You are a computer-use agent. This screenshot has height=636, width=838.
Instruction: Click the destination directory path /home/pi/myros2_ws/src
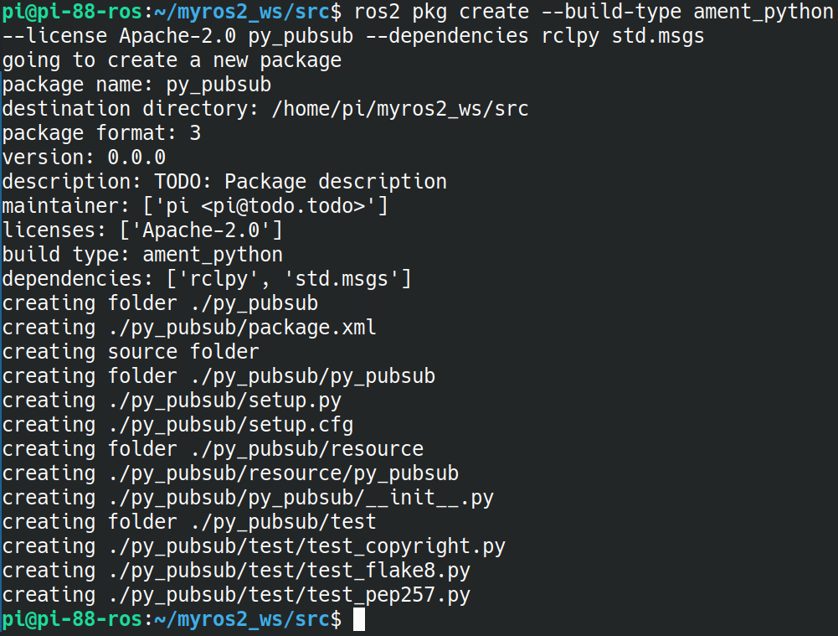(x=400, y=109)
